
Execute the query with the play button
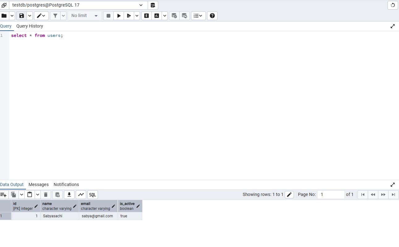pos(119,16)
